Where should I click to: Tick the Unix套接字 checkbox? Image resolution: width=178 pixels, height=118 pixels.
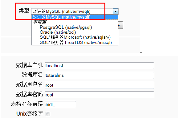[48, 114]
